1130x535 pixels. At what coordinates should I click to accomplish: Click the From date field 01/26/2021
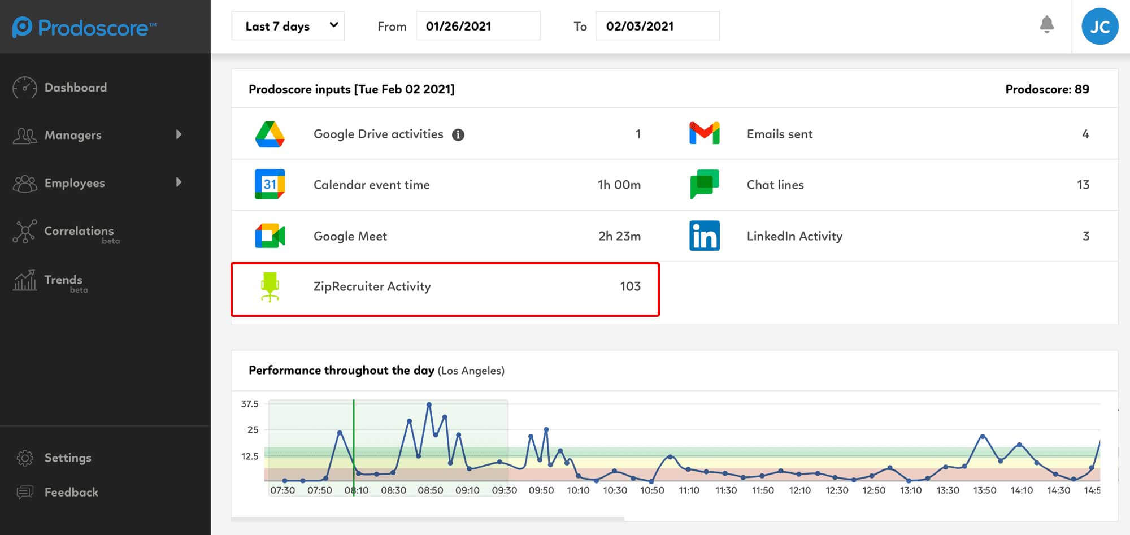[478, 26]
